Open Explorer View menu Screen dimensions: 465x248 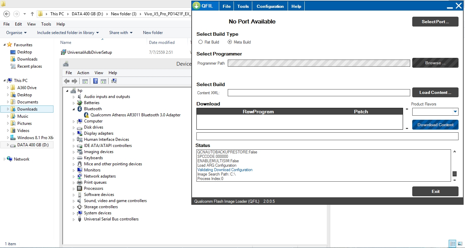31,24
